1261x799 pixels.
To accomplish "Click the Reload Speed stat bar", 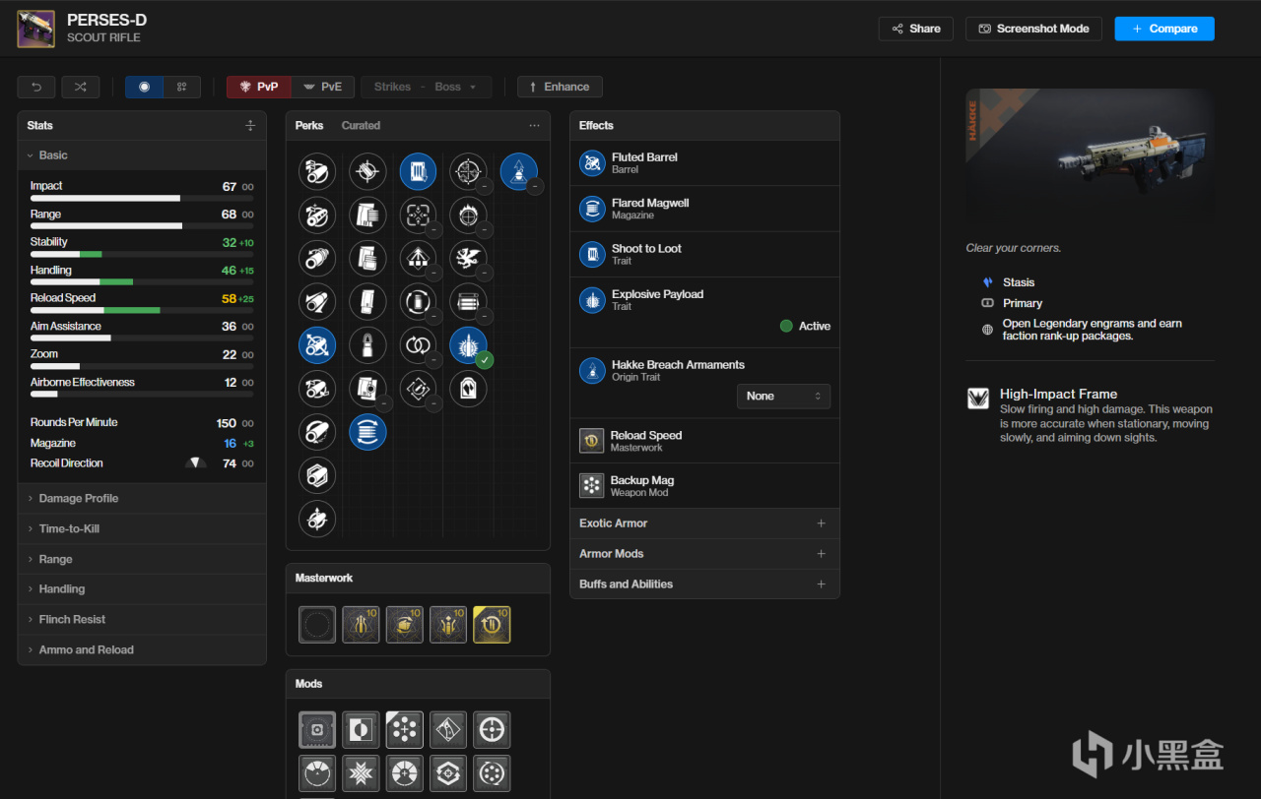I will click(x=142, y=310).
